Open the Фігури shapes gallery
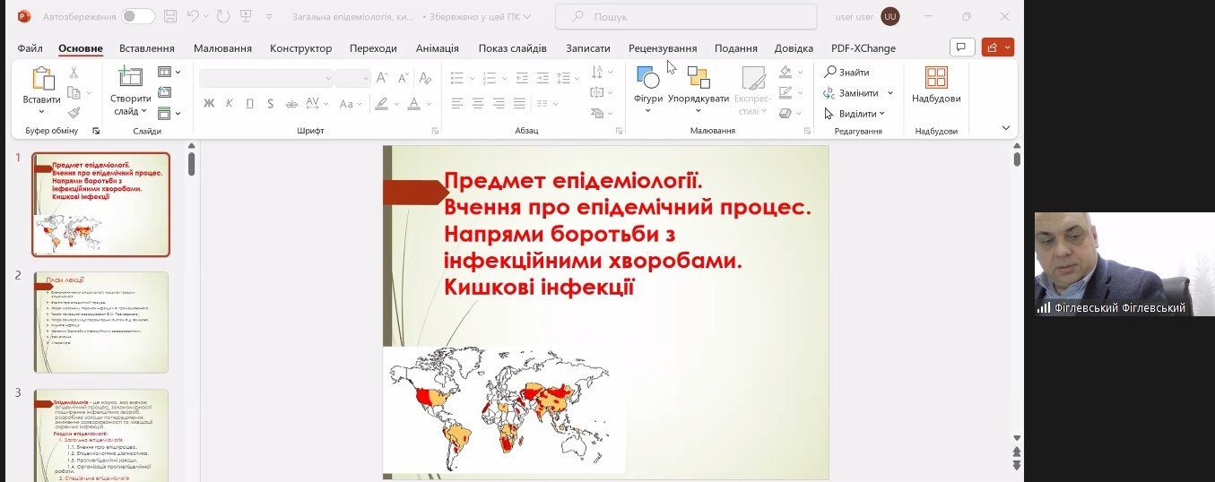The image size is (1215, 482). [x=647, y=79]
